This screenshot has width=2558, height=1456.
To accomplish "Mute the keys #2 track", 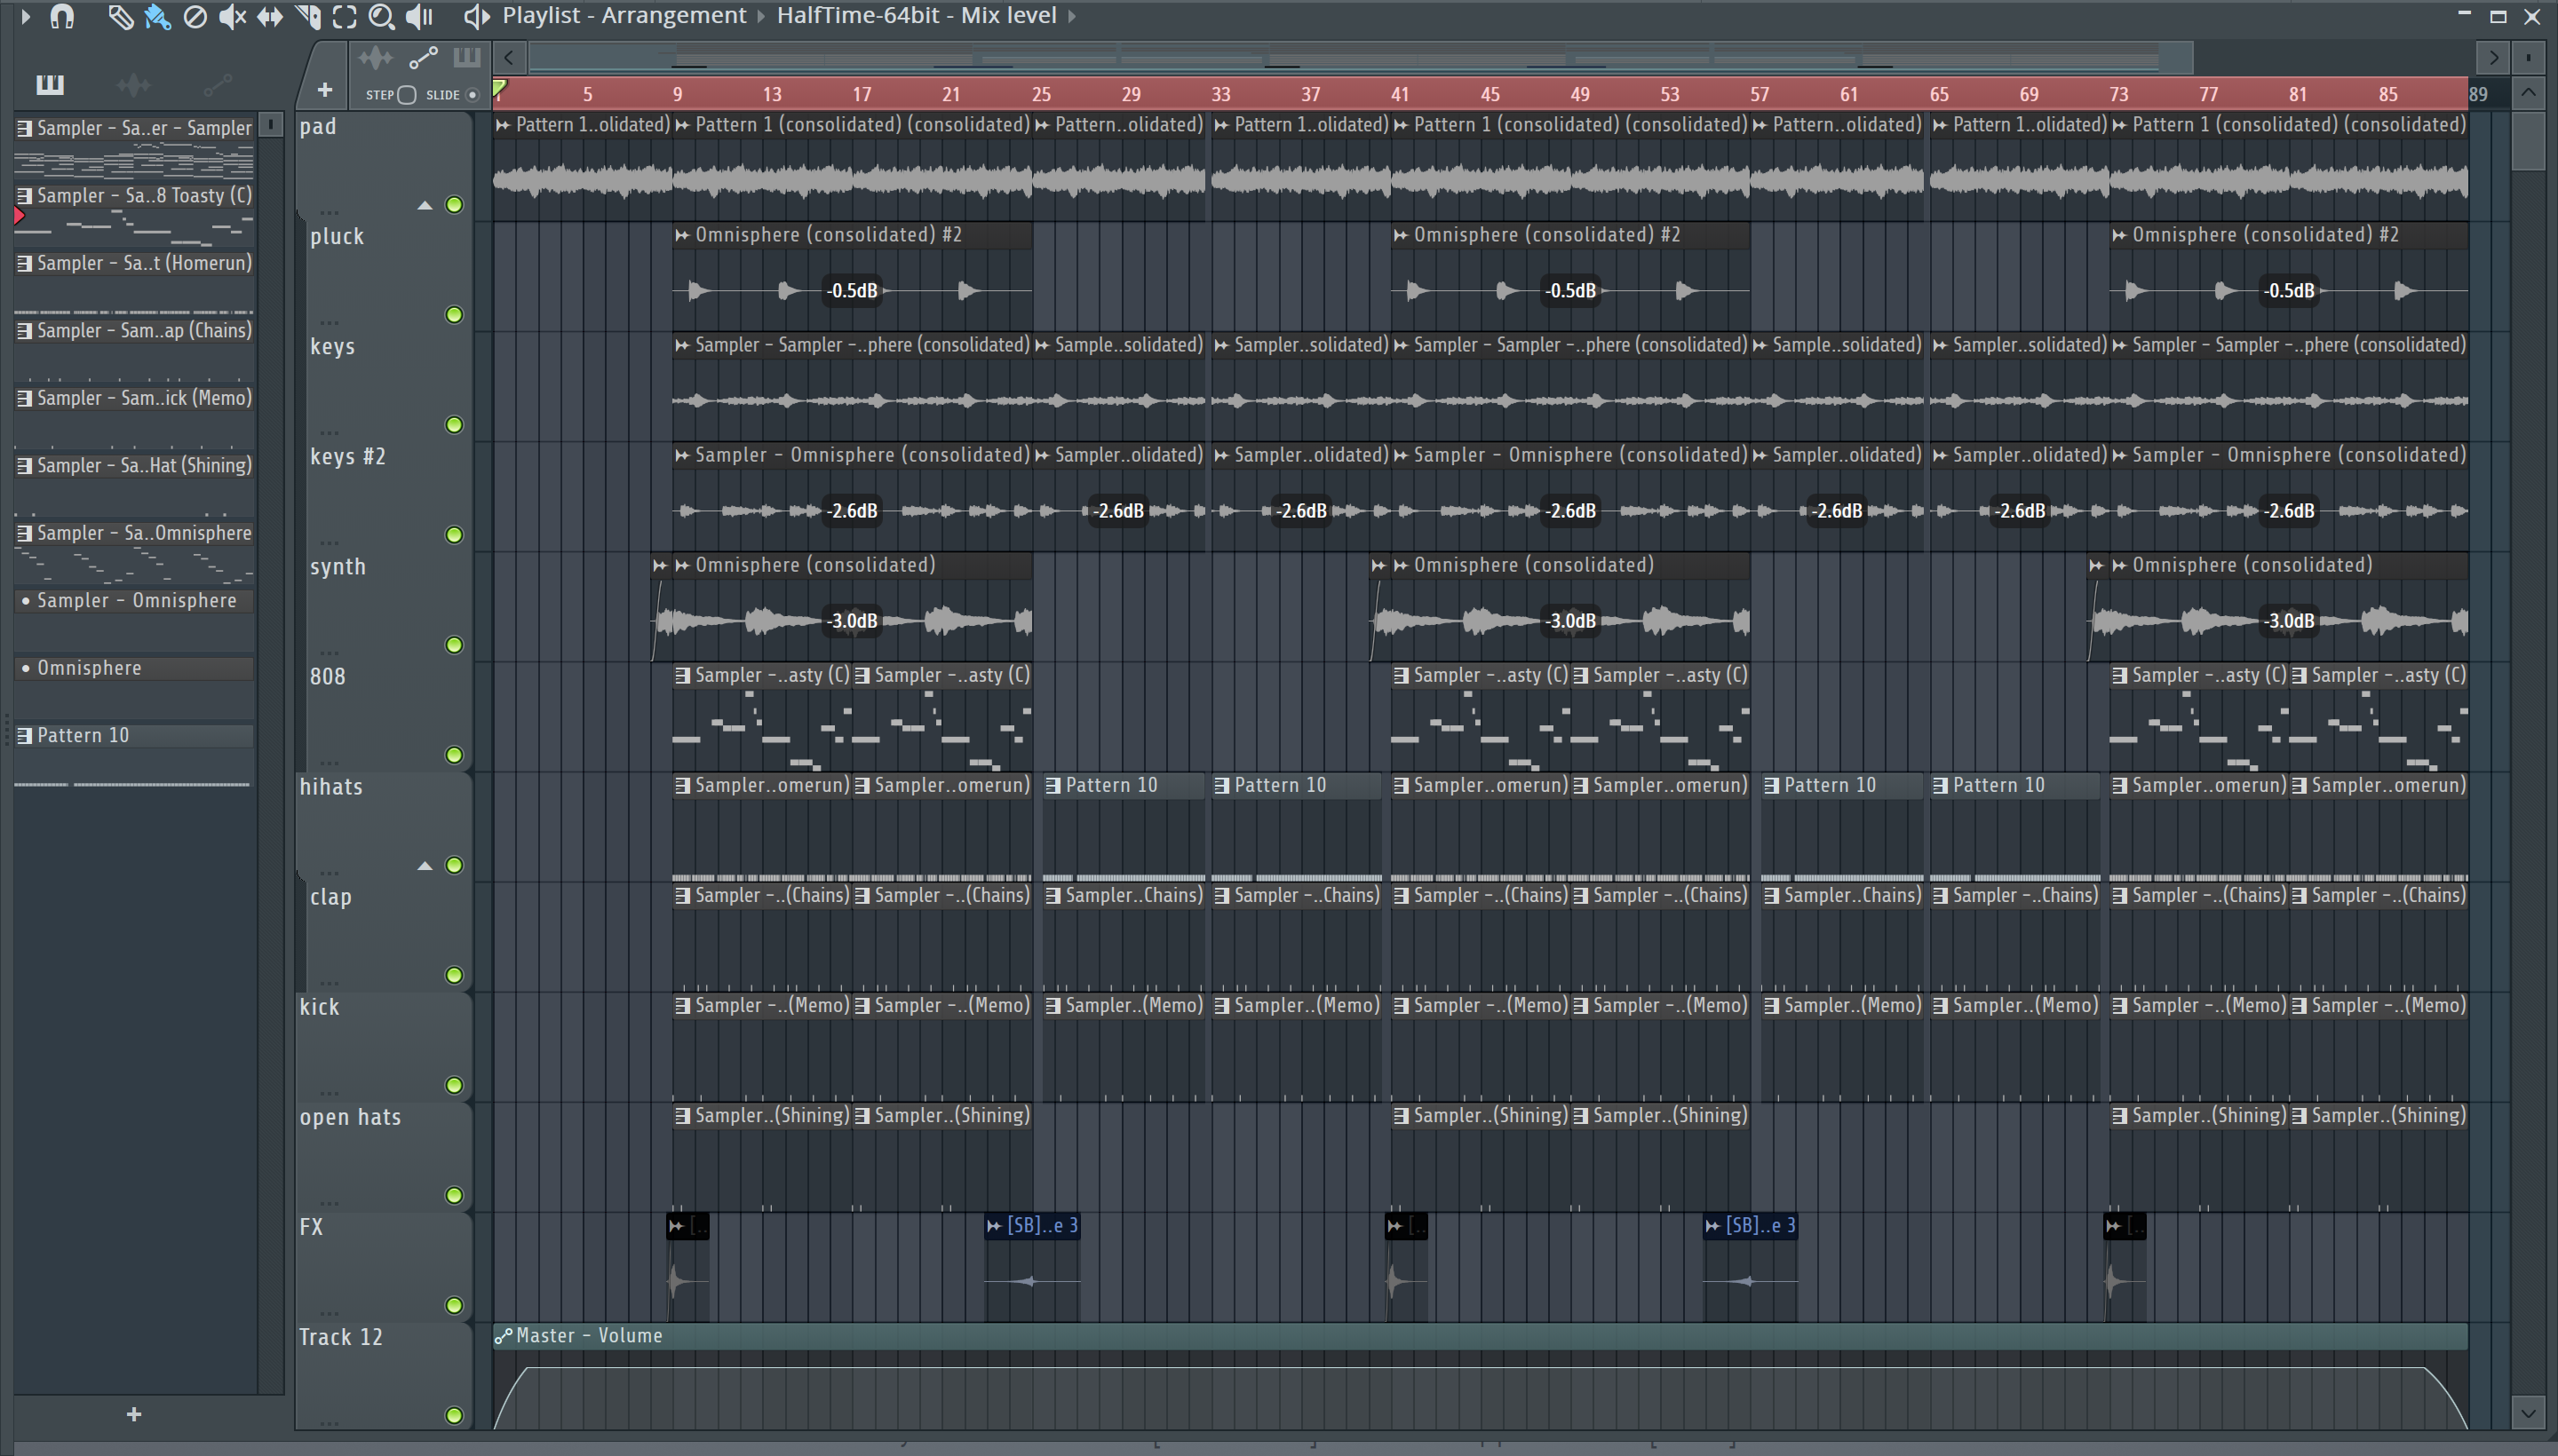I will click(x=454, y=535).
